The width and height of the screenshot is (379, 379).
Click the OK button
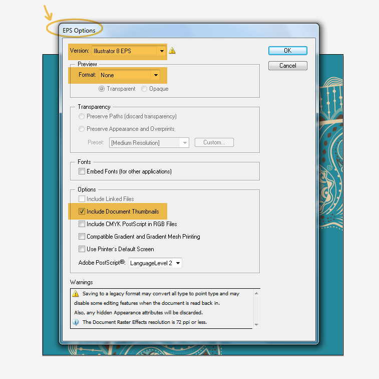tap(288, 51)
